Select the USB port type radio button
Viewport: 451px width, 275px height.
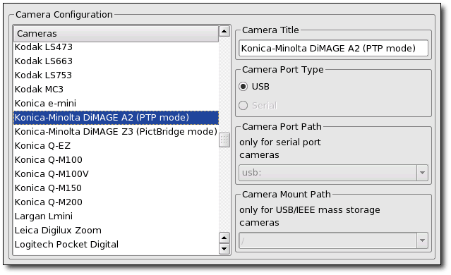coord(243,87)
